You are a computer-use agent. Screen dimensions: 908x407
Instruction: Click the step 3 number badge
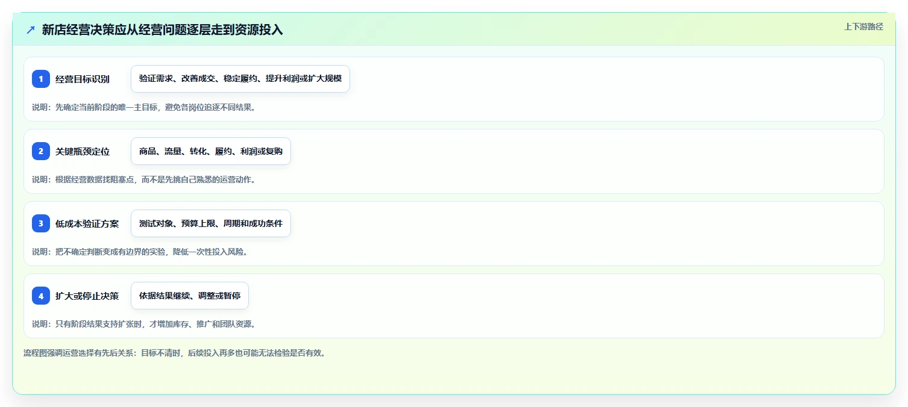point(41,223)
